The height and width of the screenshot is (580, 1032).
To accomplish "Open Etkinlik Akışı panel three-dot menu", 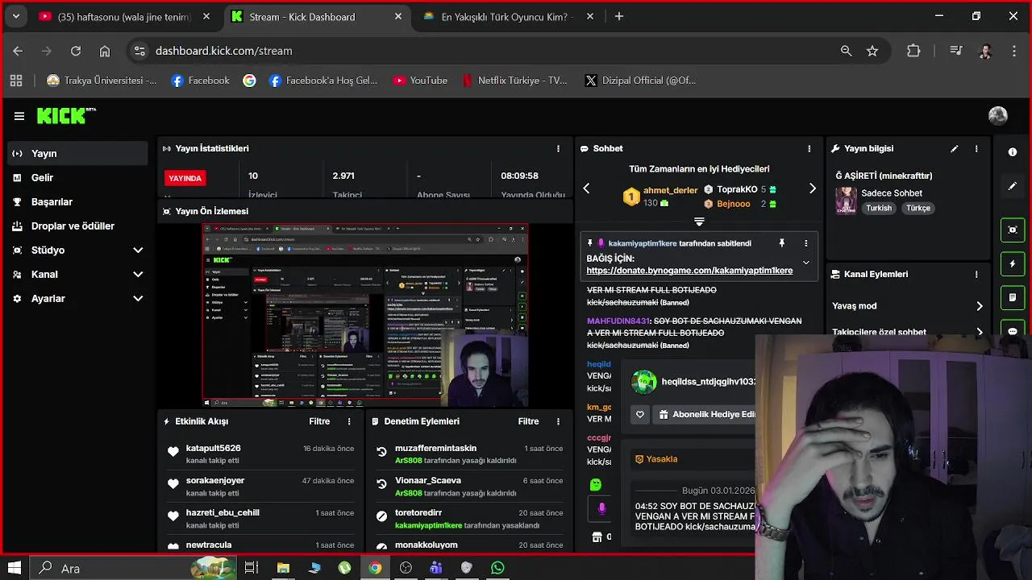I will [x=349, y=421].
